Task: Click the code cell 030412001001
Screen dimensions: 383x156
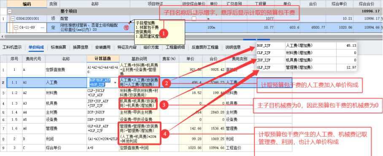Action: coord(27,19)
